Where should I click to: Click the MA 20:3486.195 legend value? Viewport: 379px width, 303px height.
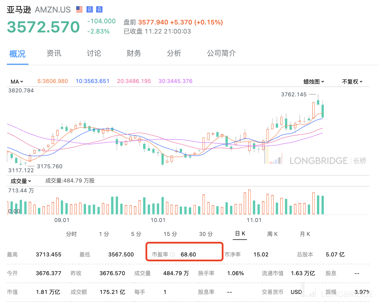pos(134,81)
